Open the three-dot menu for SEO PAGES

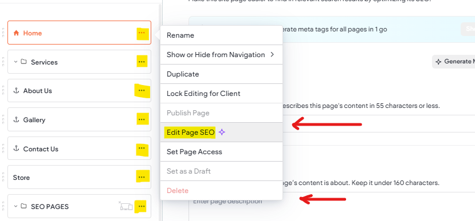coord(142,207)
